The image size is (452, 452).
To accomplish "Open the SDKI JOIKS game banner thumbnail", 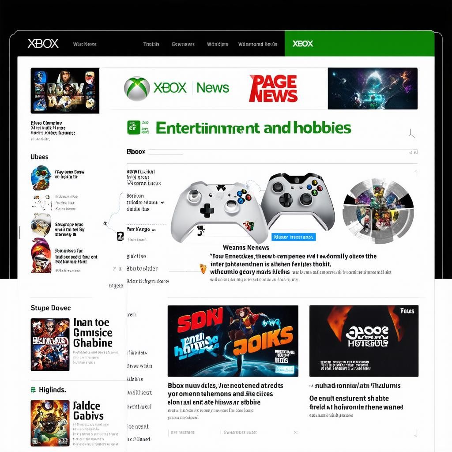I will click(233, 341).
